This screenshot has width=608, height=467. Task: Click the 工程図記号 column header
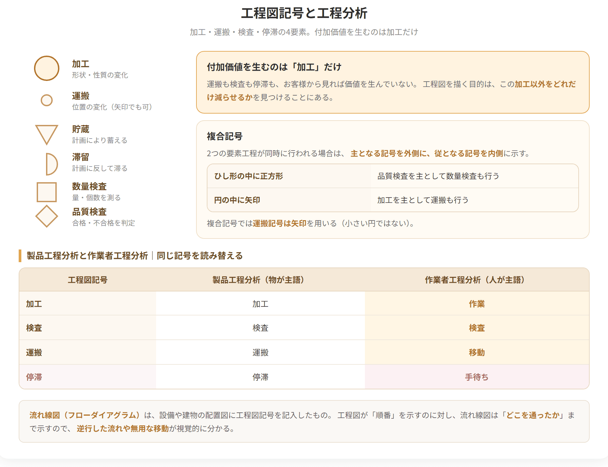pos(87,280)
